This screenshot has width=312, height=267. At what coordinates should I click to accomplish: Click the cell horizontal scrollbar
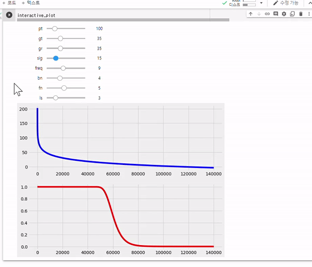point(123,20)
